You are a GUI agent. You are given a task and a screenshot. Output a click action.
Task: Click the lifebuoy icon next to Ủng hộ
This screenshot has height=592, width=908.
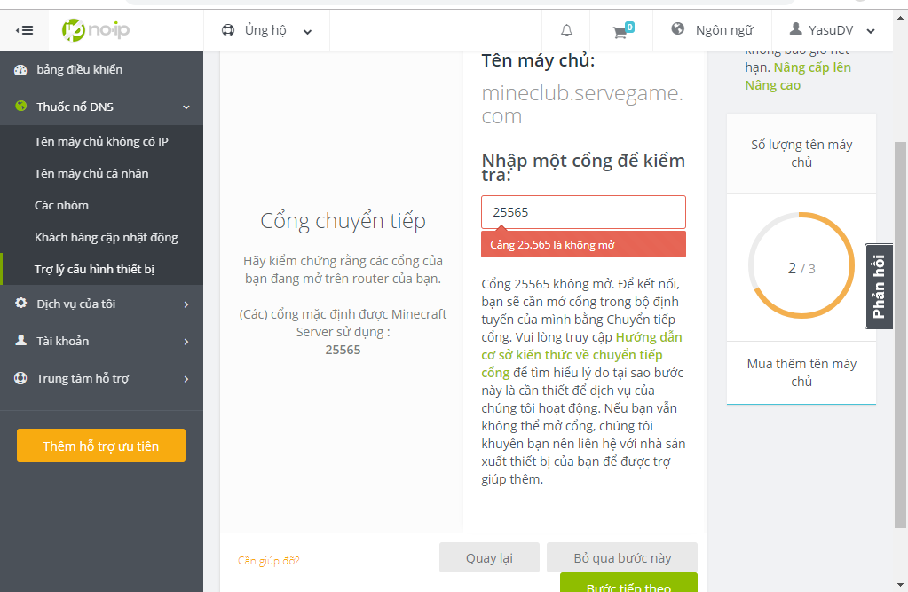(228, 30)
